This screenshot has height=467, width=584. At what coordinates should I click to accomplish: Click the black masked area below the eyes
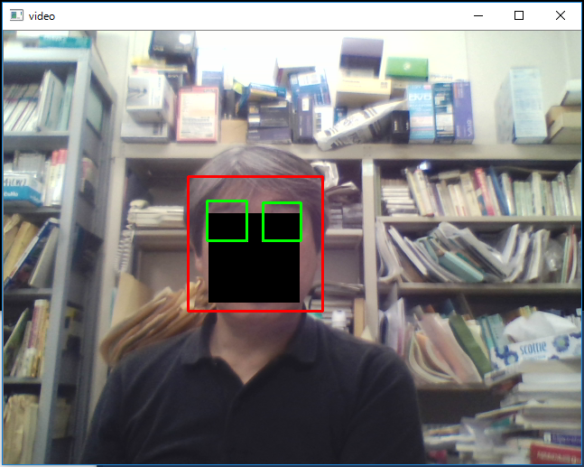(254, 273)
